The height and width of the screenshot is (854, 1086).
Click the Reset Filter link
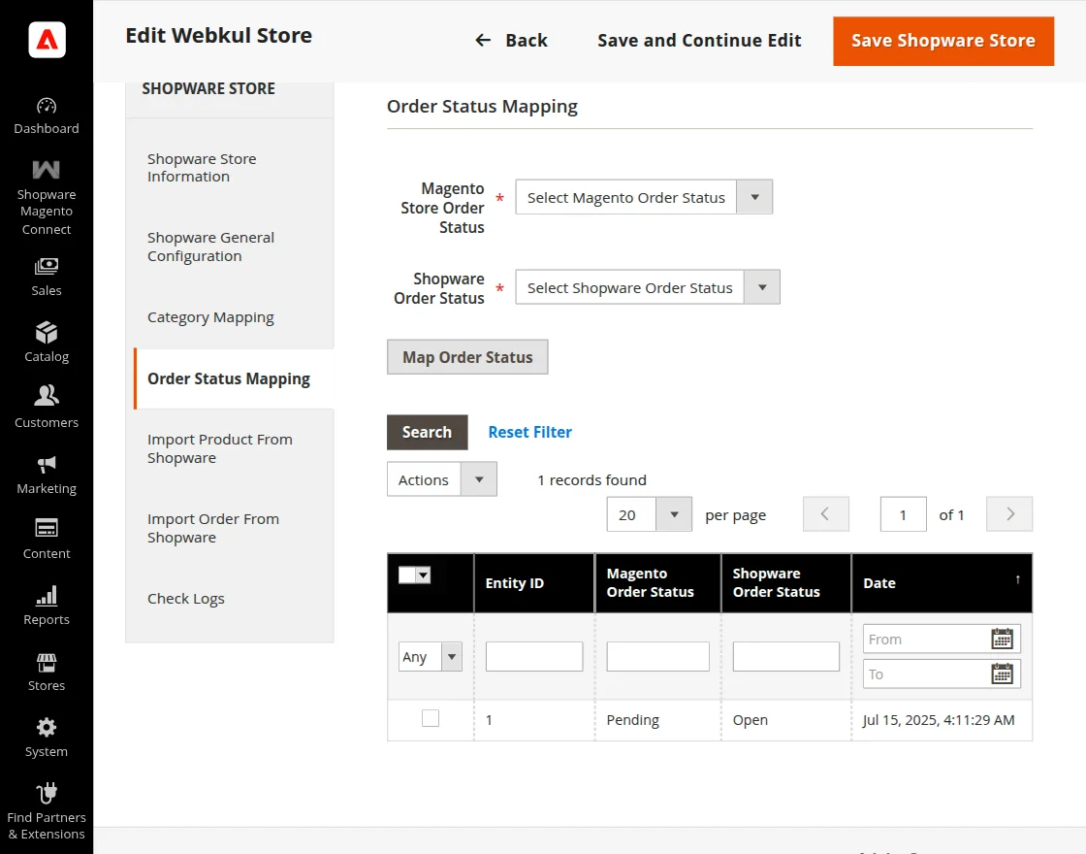pyautogui.click(x=529, y=431)
